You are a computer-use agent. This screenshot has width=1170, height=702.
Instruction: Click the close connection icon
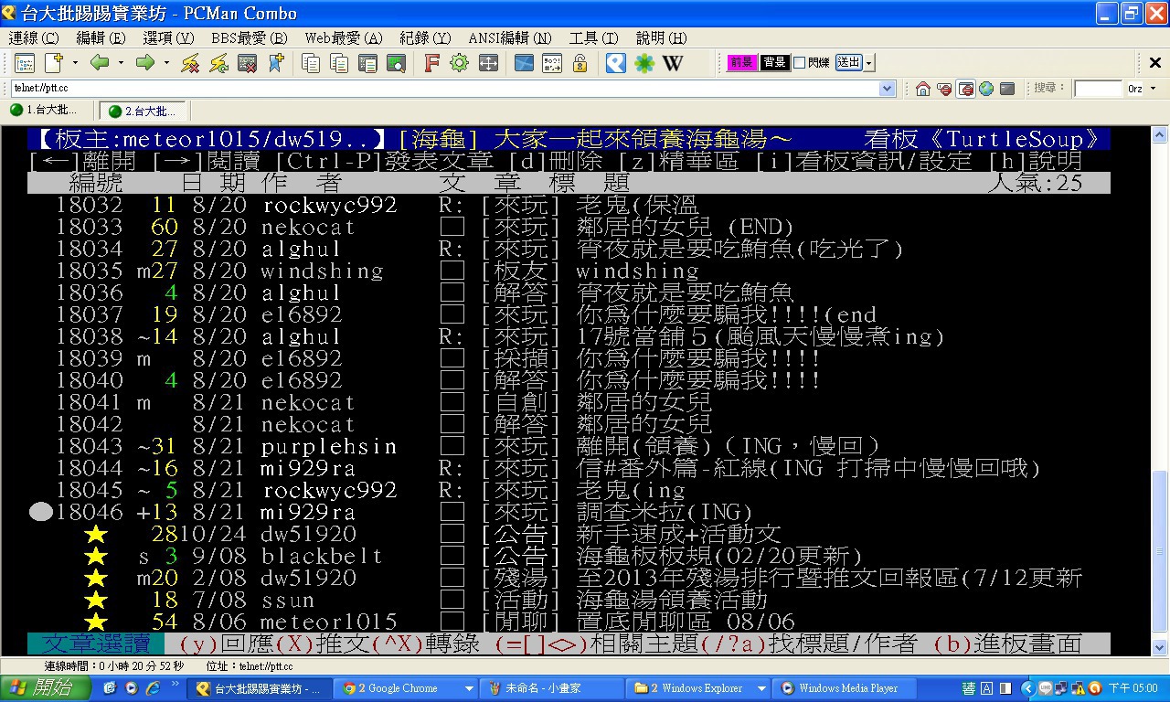[247, 63]
